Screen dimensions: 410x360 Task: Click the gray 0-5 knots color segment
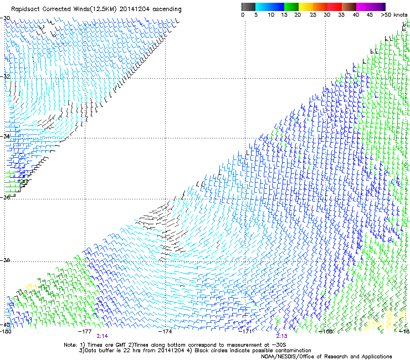coord(248,7)
